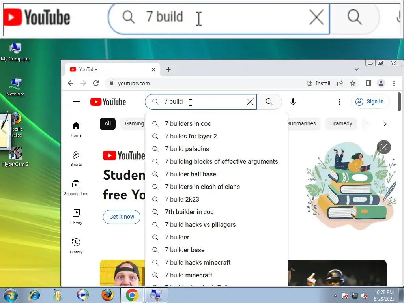The image size is (404, 303).
Task: Choose suggestion '7 build hacks vs pillagers'
Action: coord(217,224)
